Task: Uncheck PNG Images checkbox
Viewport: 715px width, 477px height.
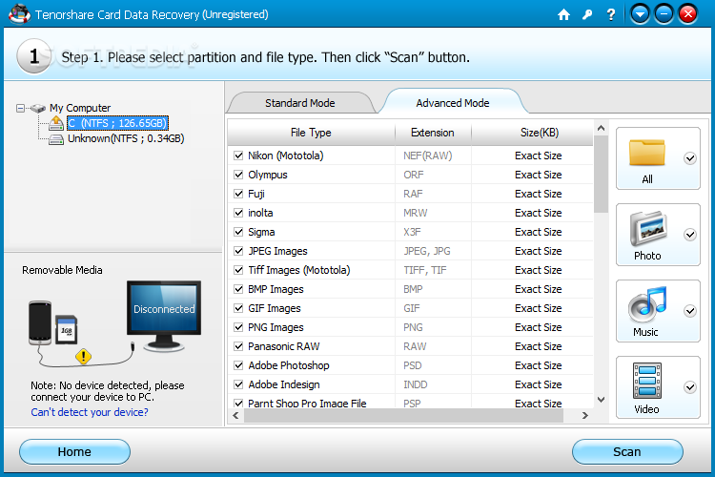Action: coord(238,327)
